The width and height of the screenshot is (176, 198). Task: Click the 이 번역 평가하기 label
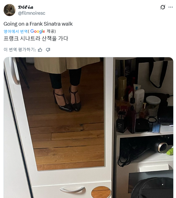(x=20, y=50)
